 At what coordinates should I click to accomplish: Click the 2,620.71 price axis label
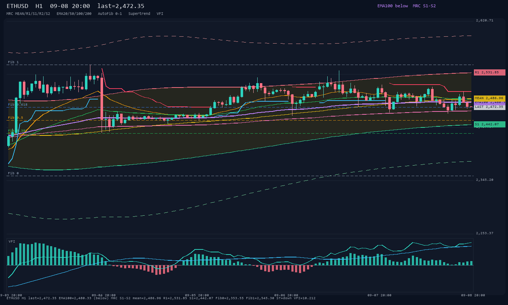pyautogui.click(x=485, y=20)
